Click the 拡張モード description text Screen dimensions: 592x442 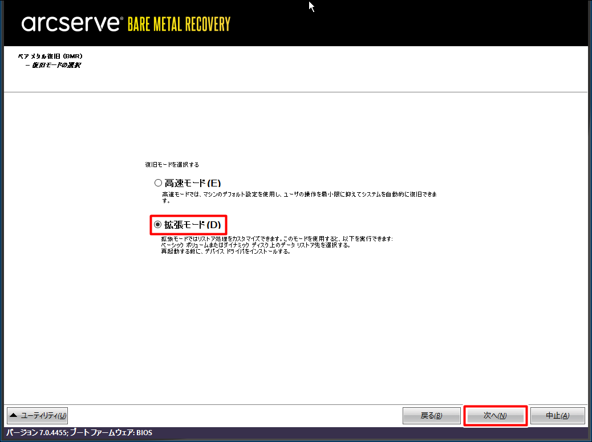click(x=277, y=245)
